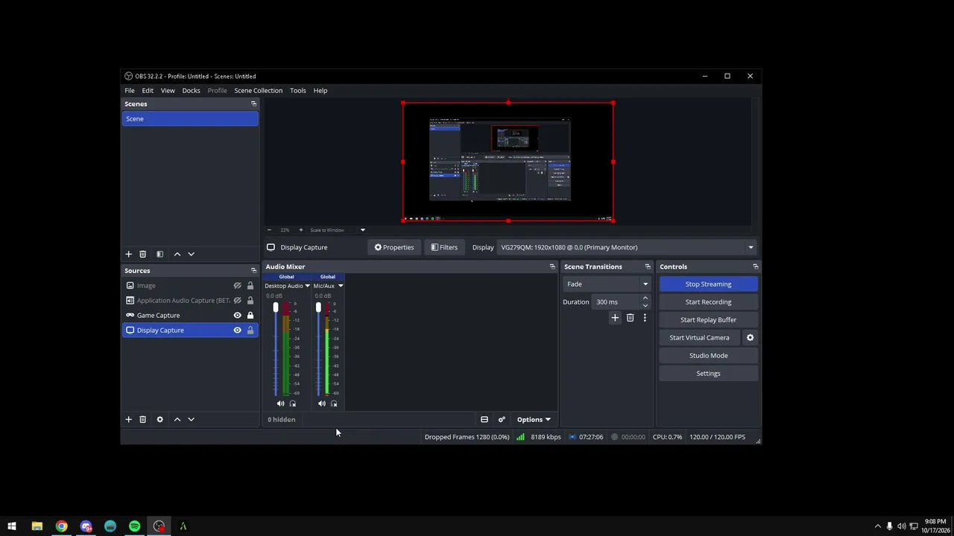This screenshot has width=954, height=536.
Task: Open scene filters icon in the Scenes toolbar
Action: 159,254
